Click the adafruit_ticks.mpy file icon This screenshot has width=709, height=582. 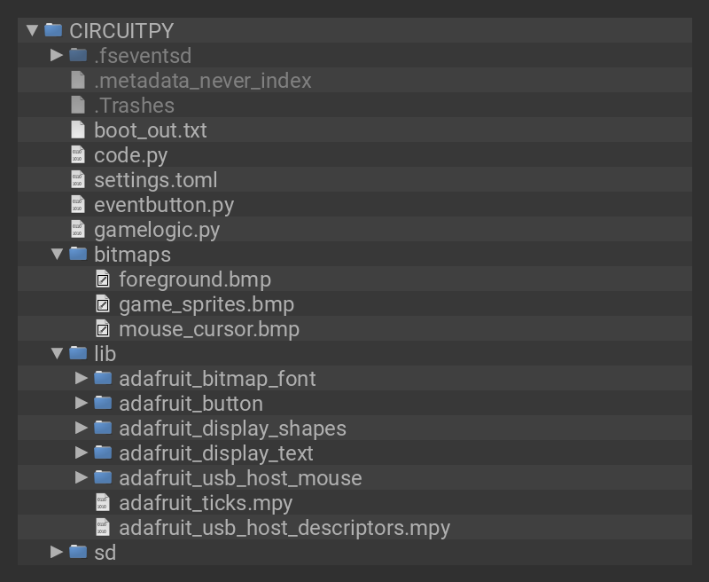103,503
